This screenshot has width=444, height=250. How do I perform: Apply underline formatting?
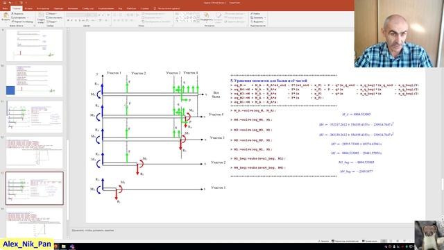point(76,20)
